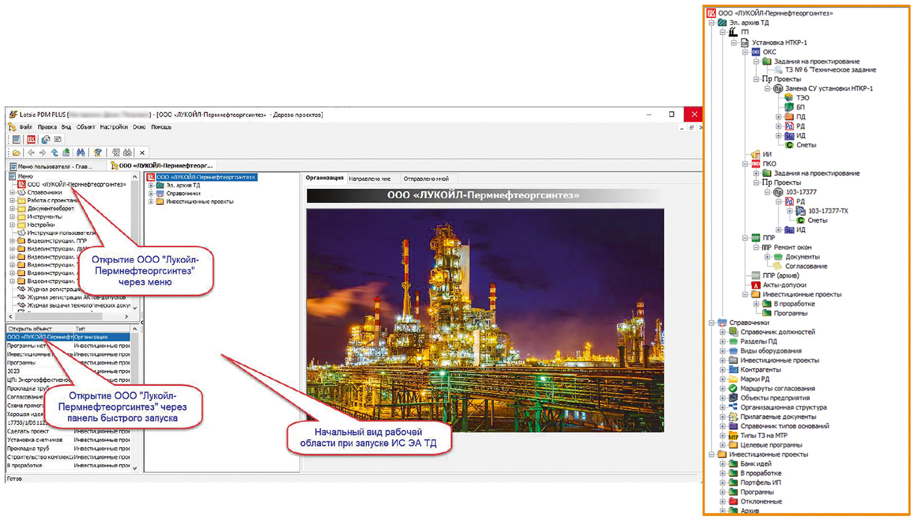Select Сделать проект row in quick launch

click(x=68, y=431)
